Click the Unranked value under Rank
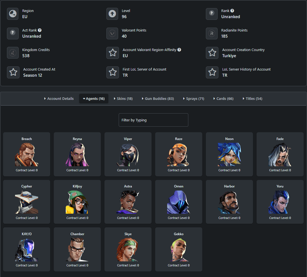This screenshot has height=277, width=307. [x=231, y=17]
